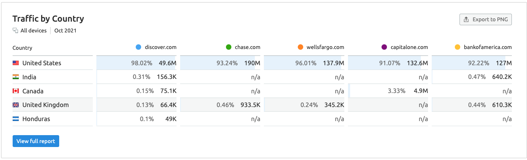Viewport: 527px width, 160px height.
Task: Click the 0.31% India value
Action: coord(142,77)
